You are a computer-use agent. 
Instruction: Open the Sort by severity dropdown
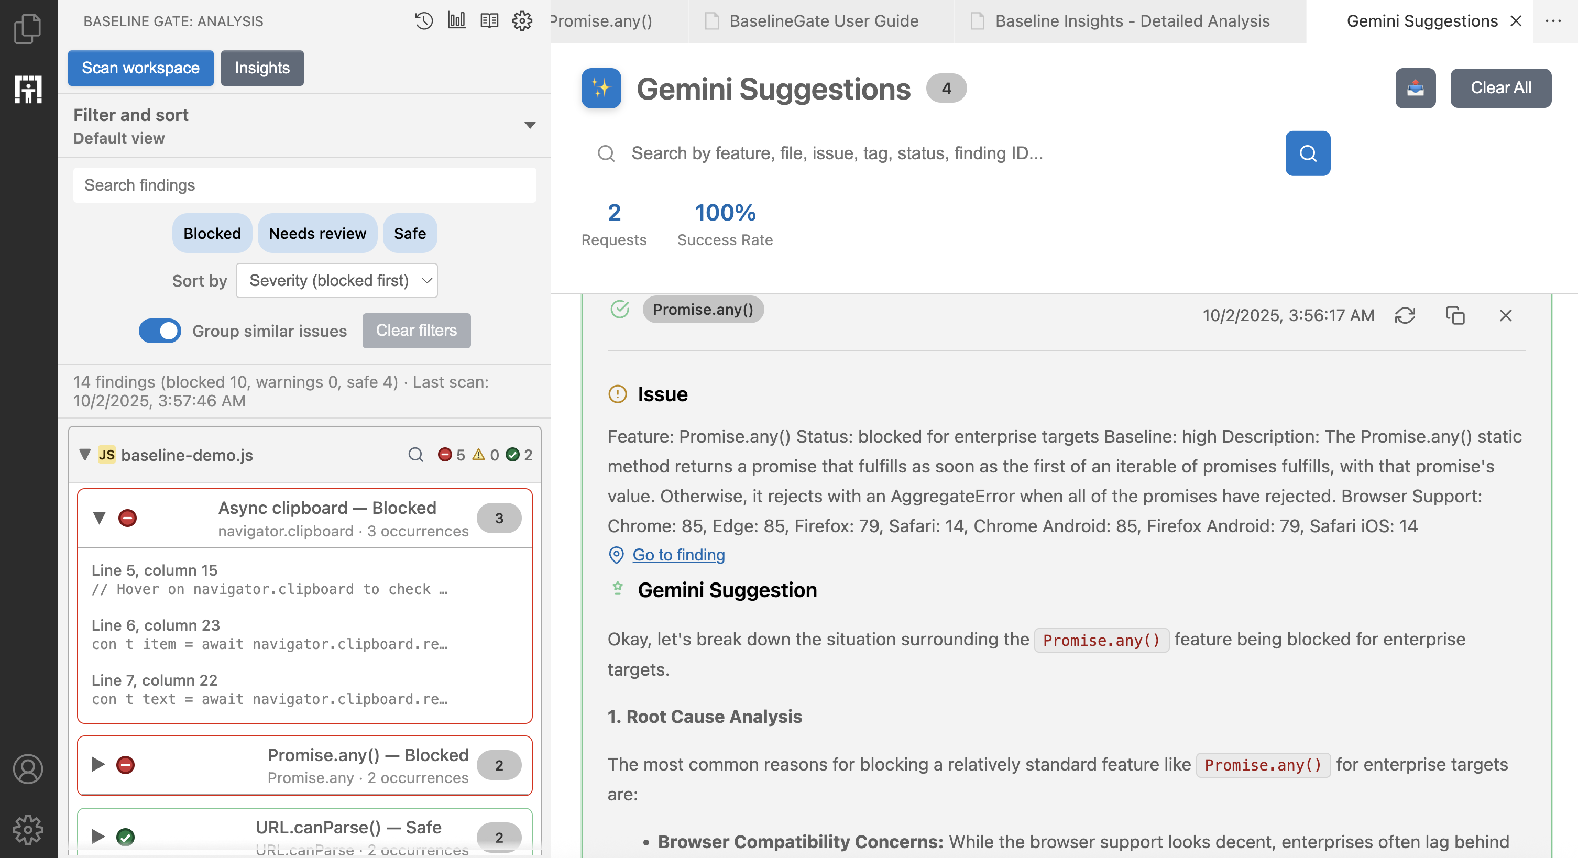(x=336, y=280)
